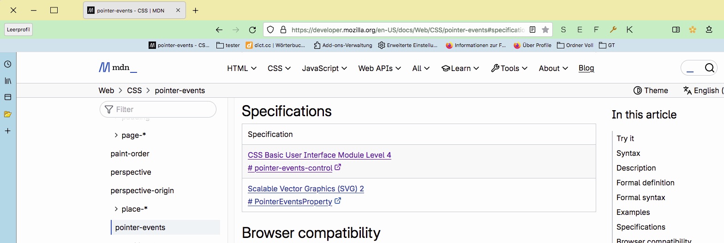Open the wrench tools toolbar icon
The height and width of the screenshot is (243, 724).
(x=613, y=30)
